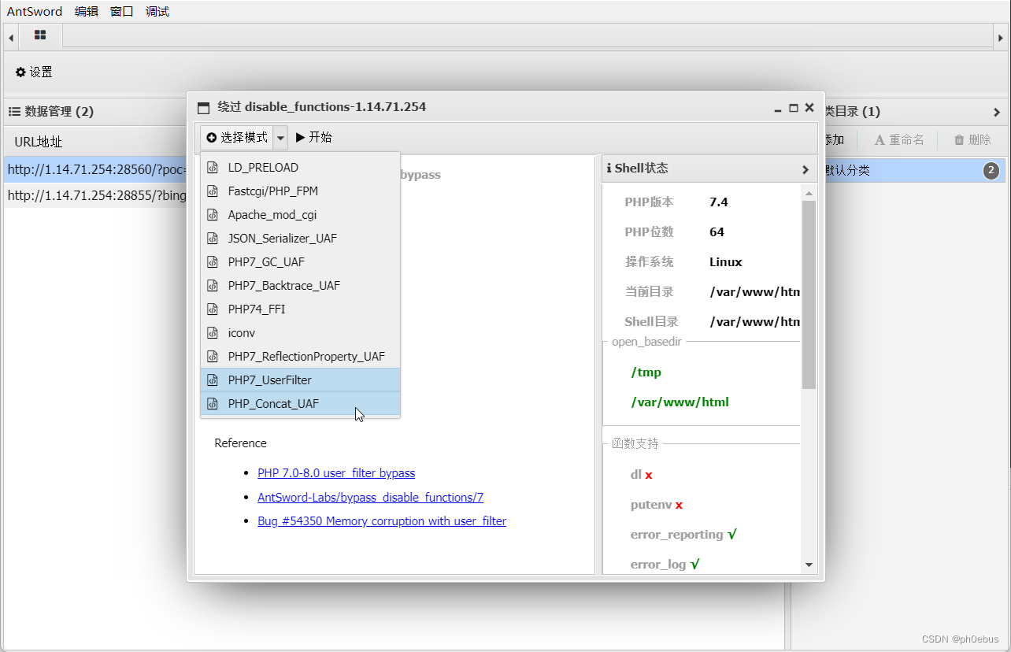
Task: Pick Apache_mod_cgi from the mode list
Action: [300, 214]
